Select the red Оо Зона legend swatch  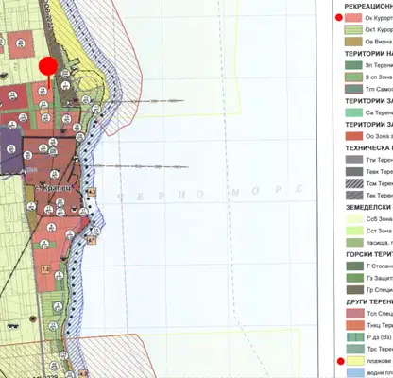(x=354, y=136)
